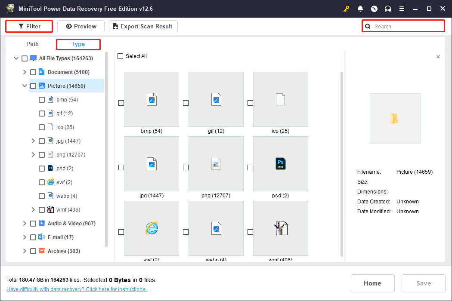This screenshot has width=452, height=301.
Task: Click the swf Internet Explorer thumbnail icon
Action: 151,228
